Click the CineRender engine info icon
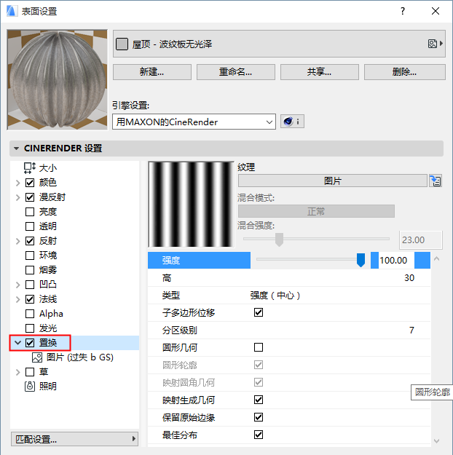The image size is (453, 455). click(292, 122)
